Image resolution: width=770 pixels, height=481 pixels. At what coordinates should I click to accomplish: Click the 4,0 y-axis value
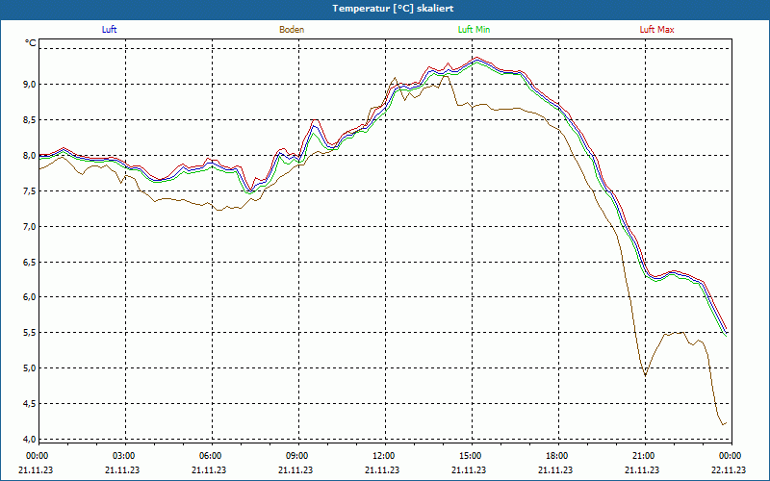click(30, 440)
